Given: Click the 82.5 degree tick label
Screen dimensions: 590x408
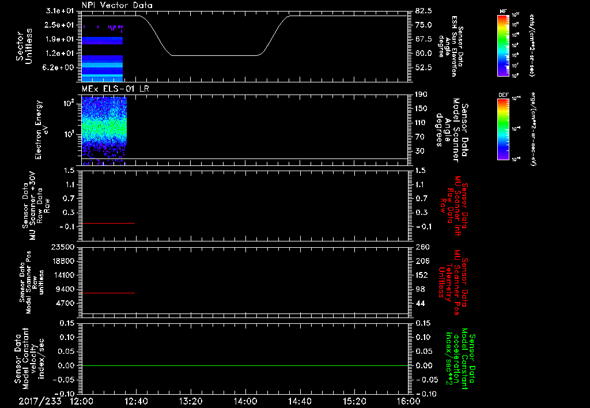Looking at the screenshot, I should tap(423, 11).
